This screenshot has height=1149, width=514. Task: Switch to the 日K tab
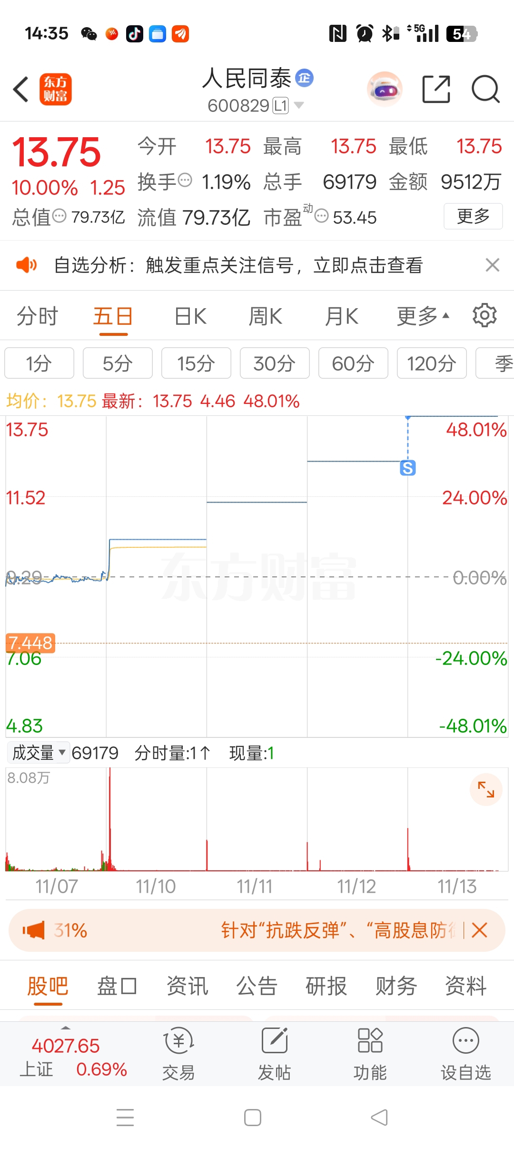point(190,316)
